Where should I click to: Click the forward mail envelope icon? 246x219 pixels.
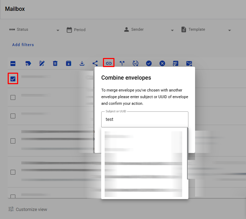point(189,64)
